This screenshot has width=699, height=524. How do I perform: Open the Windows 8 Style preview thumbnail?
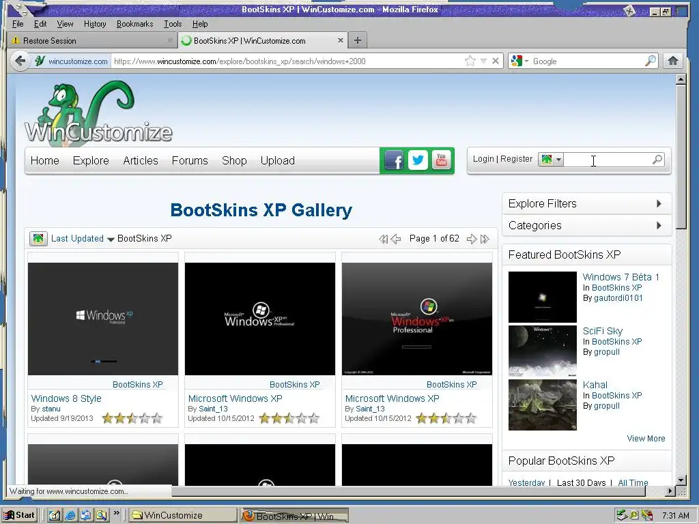pos(103,319)
